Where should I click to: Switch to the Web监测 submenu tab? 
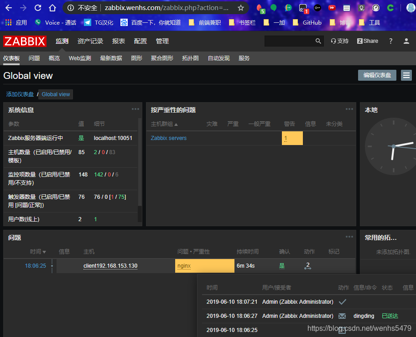click(80, 58)
